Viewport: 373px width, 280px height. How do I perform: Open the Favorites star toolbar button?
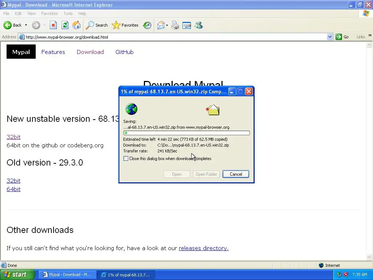tap(125, 25)
